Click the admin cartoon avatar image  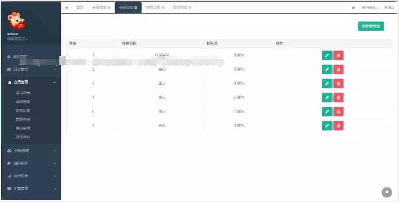17,21
